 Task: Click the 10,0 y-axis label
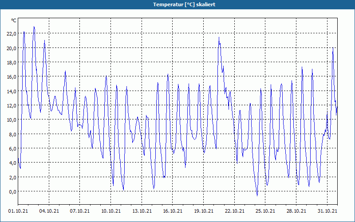[12, 120]
